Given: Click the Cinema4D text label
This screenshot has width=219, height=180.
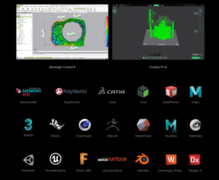Looking at the screenshot, I should tap(84, 136).
